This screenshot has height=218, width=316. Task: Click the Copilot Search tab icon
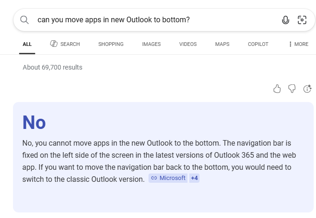click(x=54, y=44)
